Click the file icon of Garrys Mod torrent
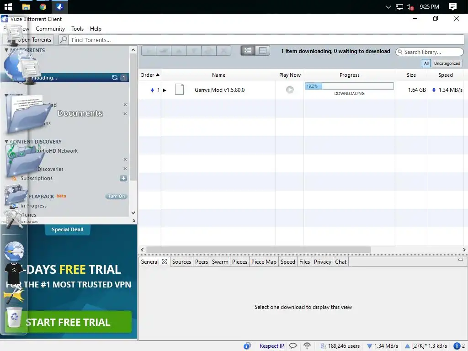The height and width of the screenshot is (351, 468). [x=179, y=89]
